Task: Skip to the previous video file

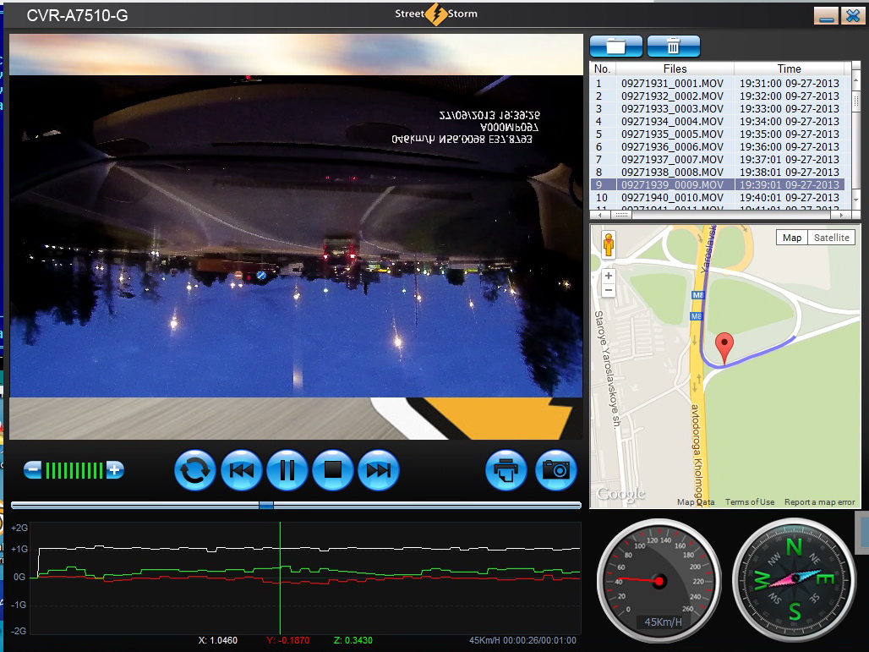Action: point(241,470)
